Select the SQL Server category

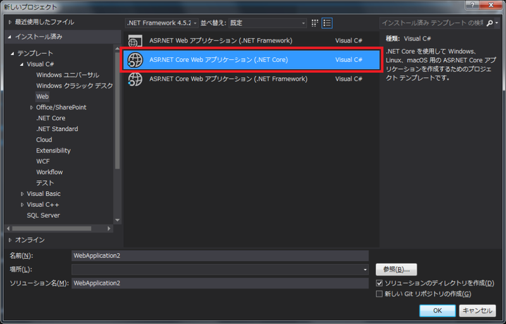pyautogui.click(x=43, y=216)
